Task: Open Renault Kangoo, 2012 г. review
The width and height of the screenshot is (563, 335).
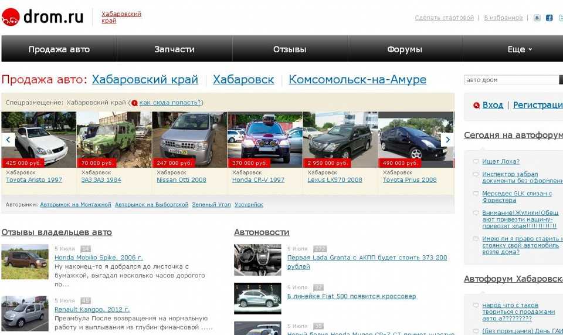Action: click(x=92, y=309)
